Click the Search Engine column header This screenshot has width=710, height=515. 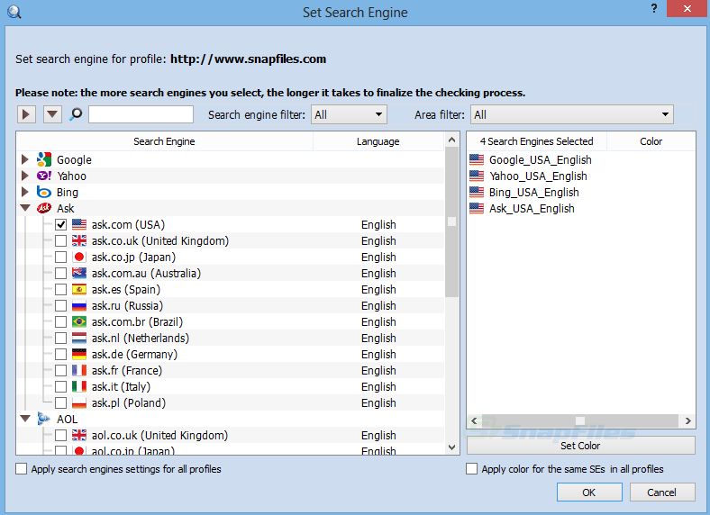point(164,141)
